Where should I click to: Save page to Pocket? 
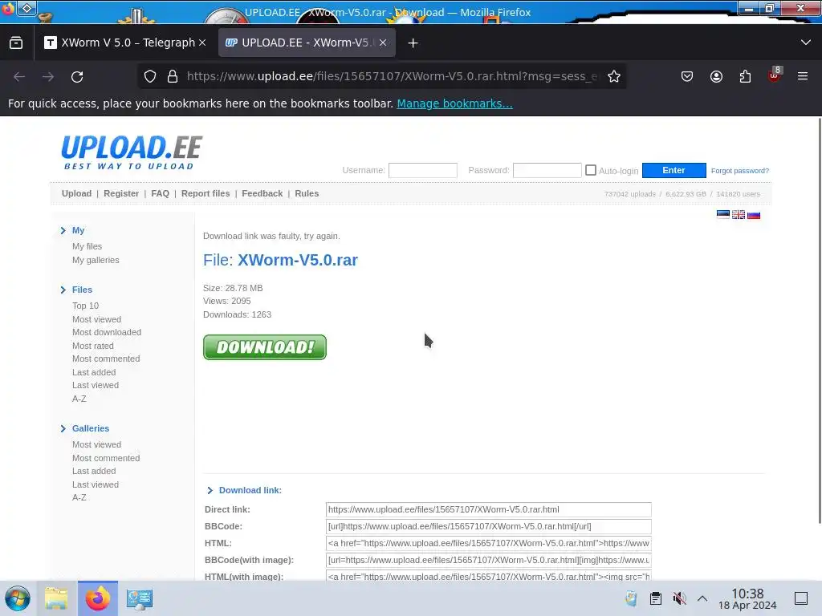coord(687,76)
